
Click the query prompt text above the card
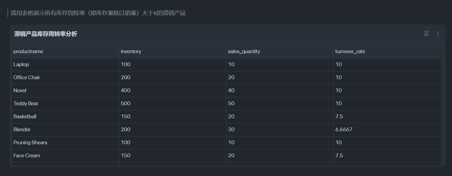pos(98,13)
